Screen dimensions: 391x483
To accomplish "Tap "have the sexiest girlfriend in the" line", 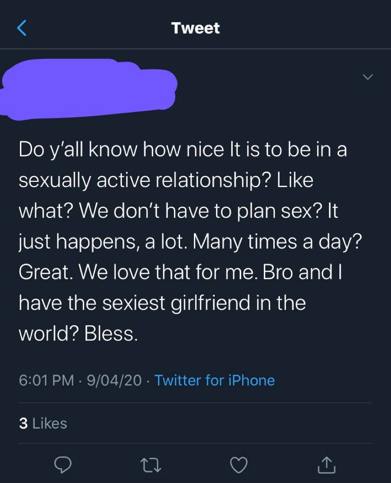I will pos(162,303).
